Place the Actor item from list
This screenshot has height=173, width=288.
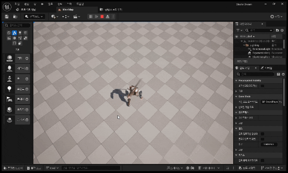(x=17, y=58)
